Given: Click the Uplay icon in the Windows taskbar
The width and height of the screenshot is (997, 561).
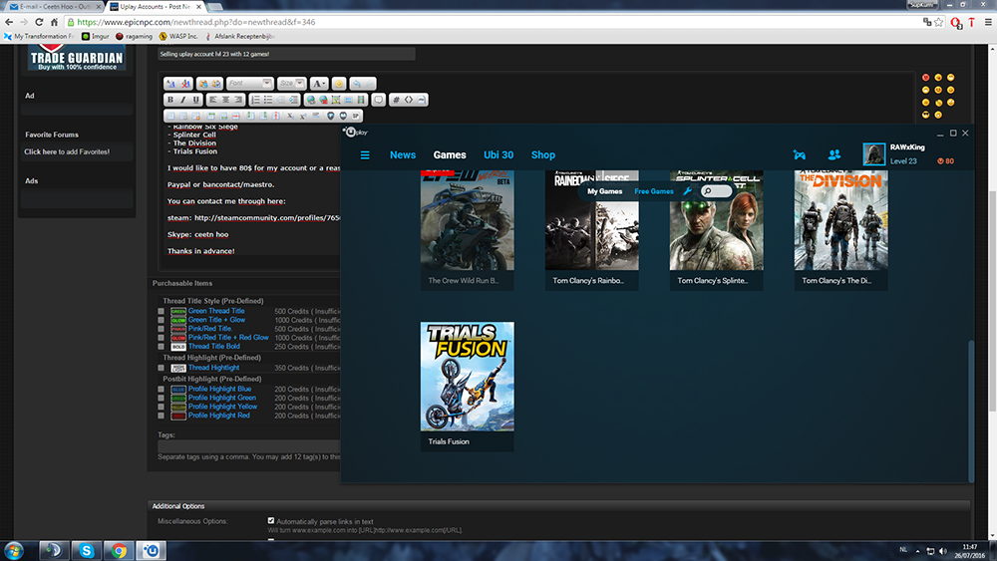Looking at the screenshot, I should click(151, 550).
